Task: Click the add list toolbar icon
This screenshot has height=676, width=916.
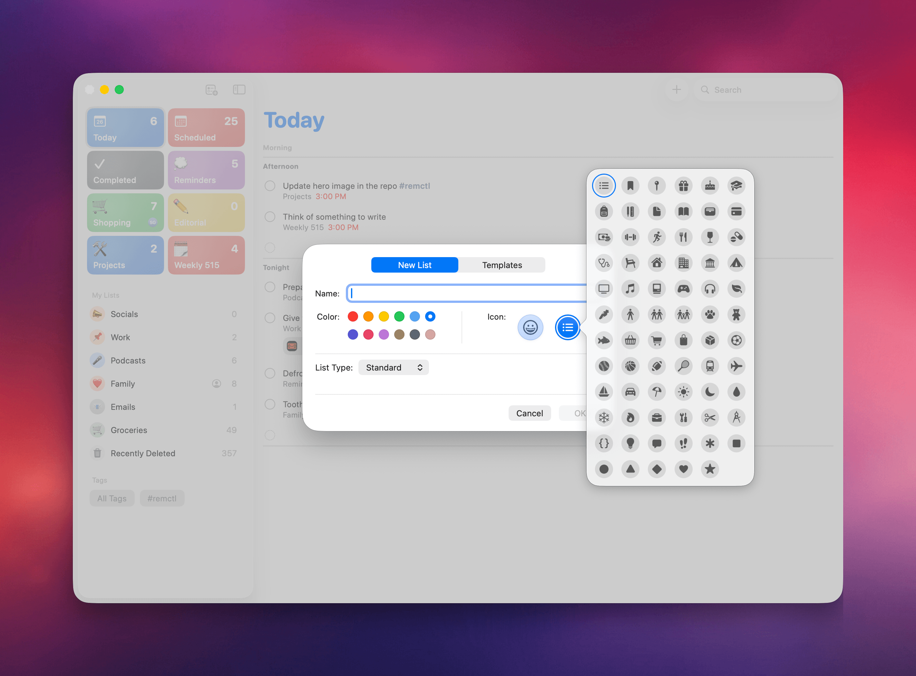Action: tap(211, 90)
